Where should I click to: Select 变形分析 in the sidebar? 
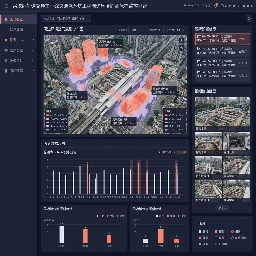[x=19, y=60]
